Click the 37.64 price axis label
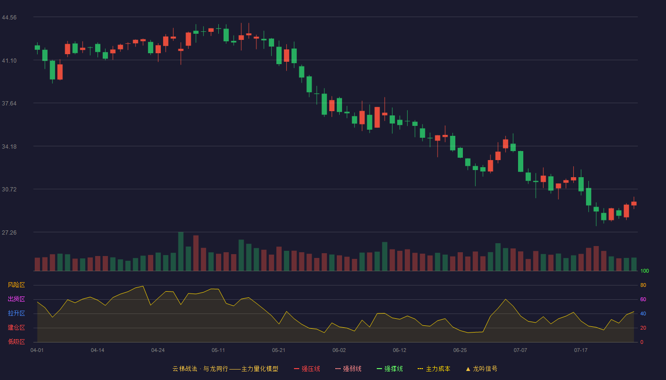 9,104
